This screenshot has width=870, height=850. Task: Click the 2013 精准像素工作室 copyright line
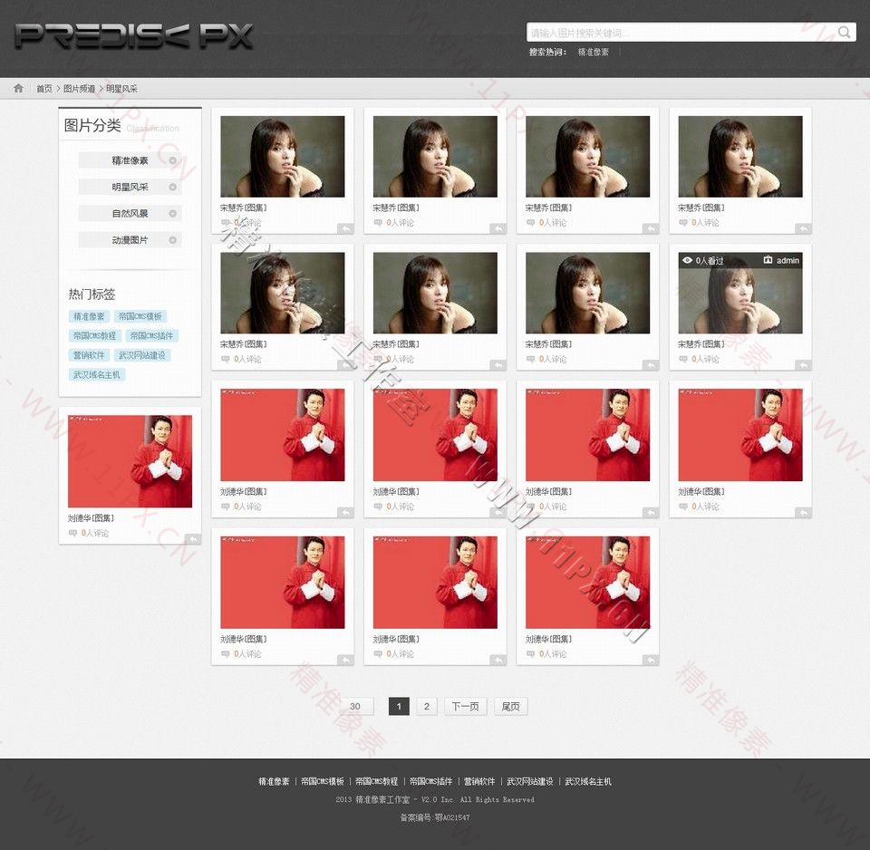(435, 799)
